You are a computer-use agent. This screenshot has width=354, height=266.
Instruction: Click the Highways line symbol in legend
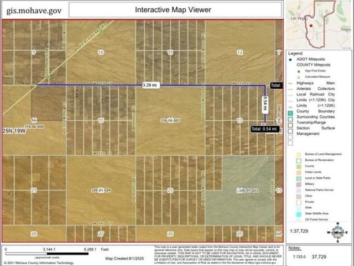coord(290,85)
